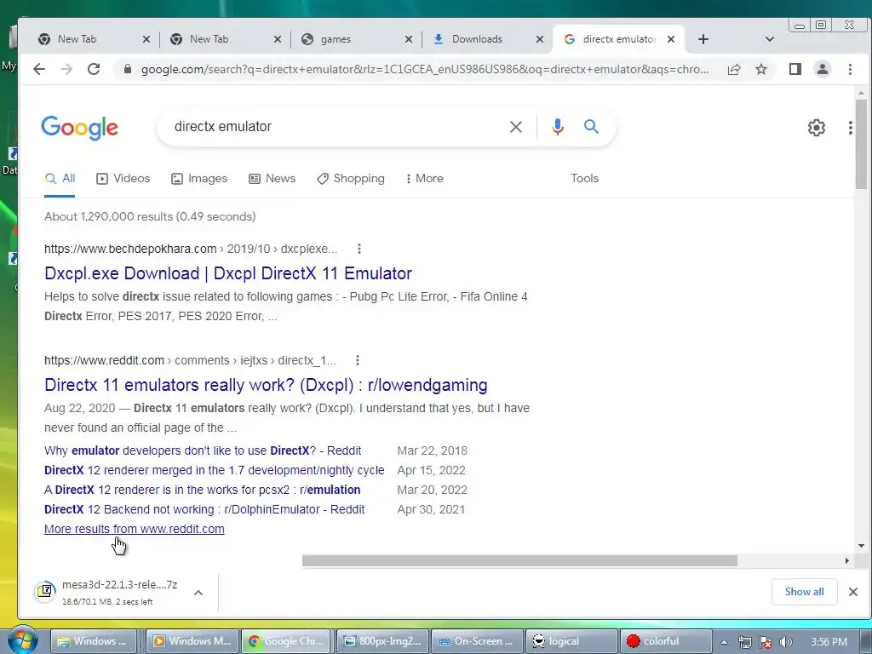The width and height of the screenshot is (872, 654).
Task: Open Directx 11 emulators reddit link
Action: tap(266, 385)
